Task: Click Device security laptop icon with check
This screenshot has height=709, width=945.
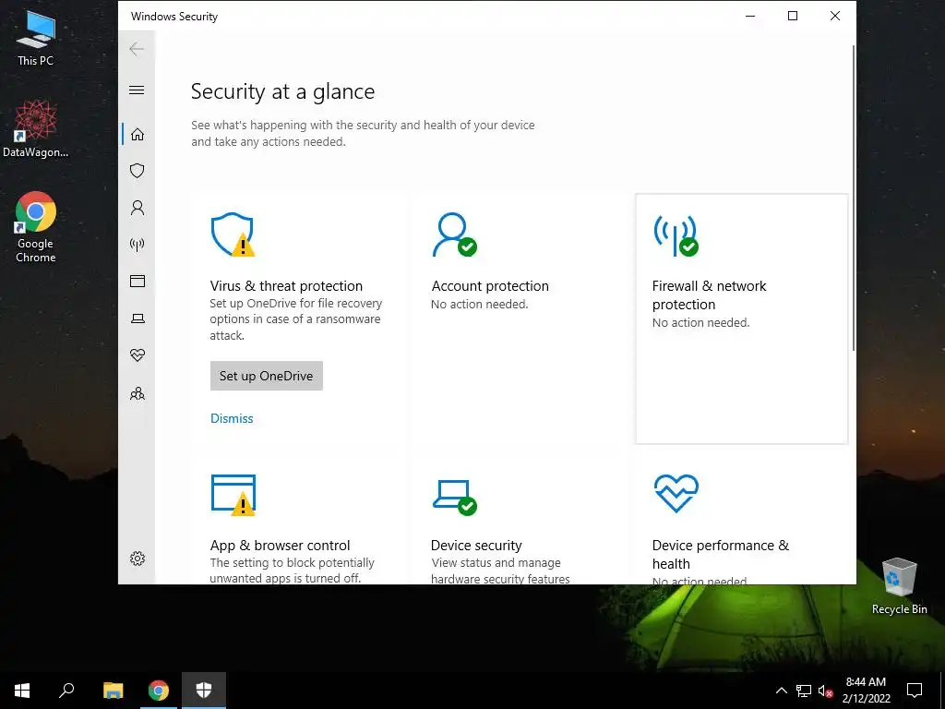Action: click(x=454, y=498)
